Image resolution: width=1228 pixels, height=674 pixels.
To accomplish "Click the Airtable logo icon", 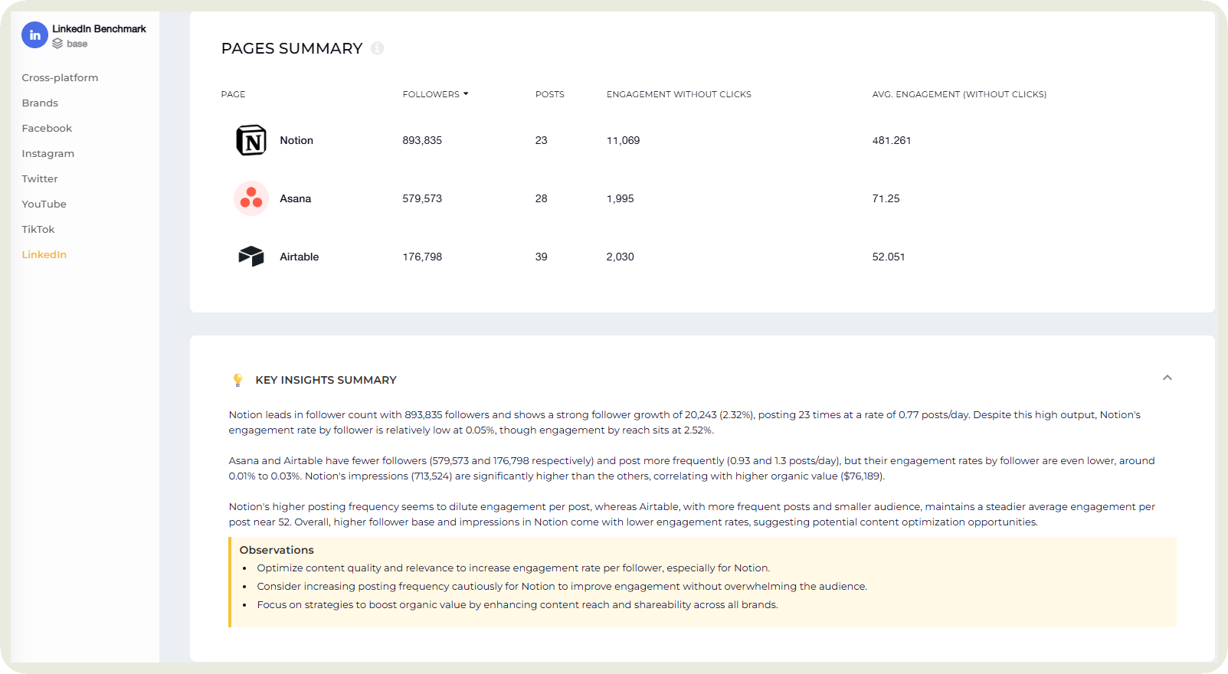I will point(251,257).
